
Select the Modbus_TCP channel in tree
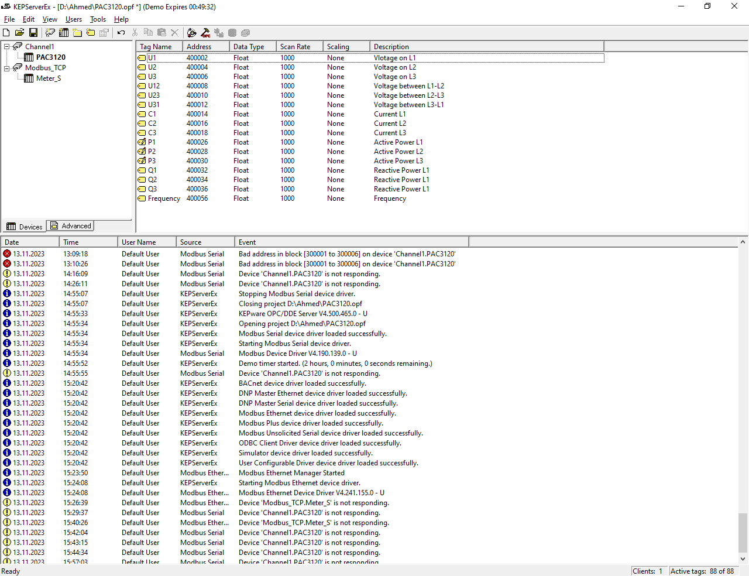pos(46,68)
